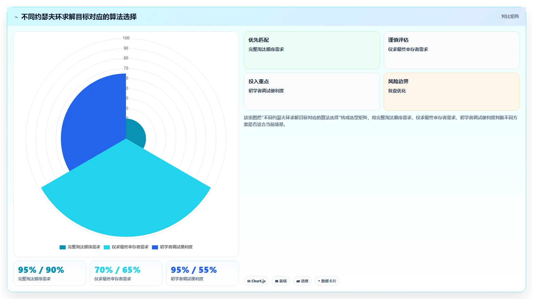Click the 100 axis tick label
Image resolution: width=533 pixels, height=299 pixels.
pyautogui.click(x=126, y=38)
